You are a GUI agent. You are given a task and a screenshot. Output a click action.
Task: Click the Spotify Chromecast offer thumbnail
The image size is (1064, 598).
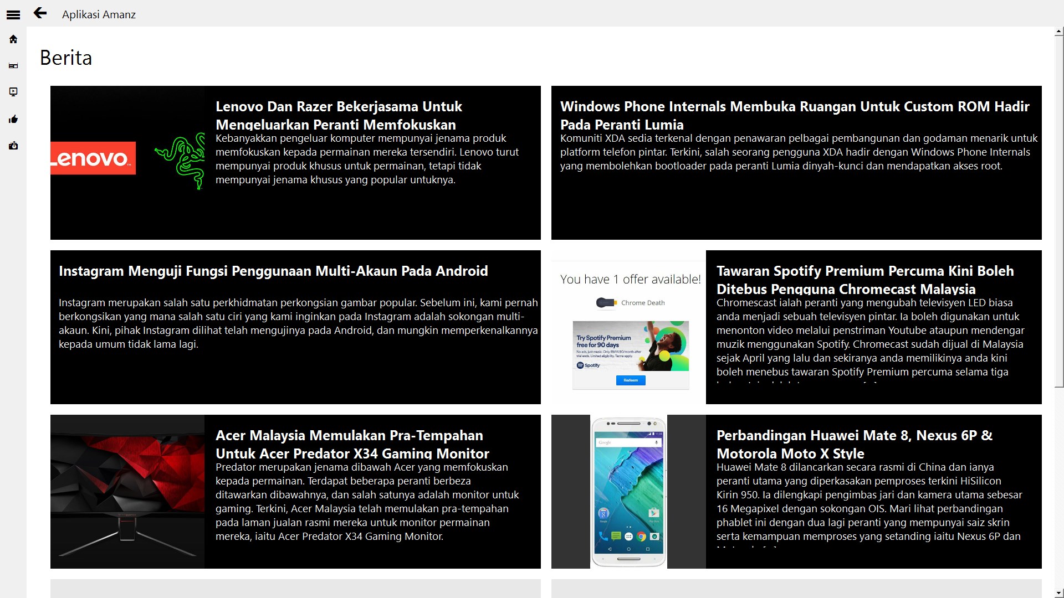pyautogui.click(x=628, y=327)
